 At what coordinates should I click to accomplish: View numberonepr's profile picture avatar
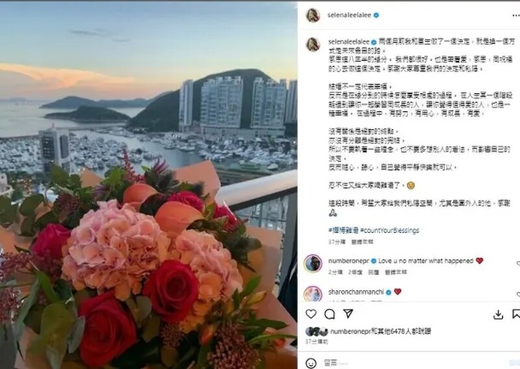[x=313, y=264]
